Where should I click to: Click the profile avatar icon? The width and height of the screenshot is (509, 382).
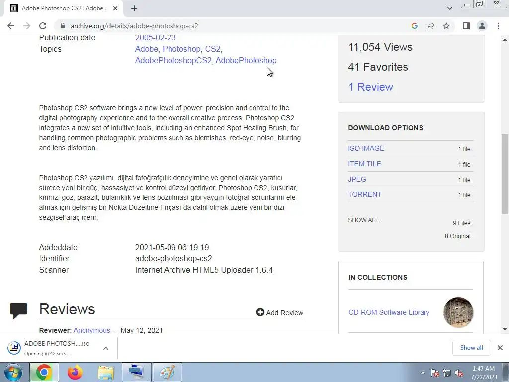[x=482, y=26]
